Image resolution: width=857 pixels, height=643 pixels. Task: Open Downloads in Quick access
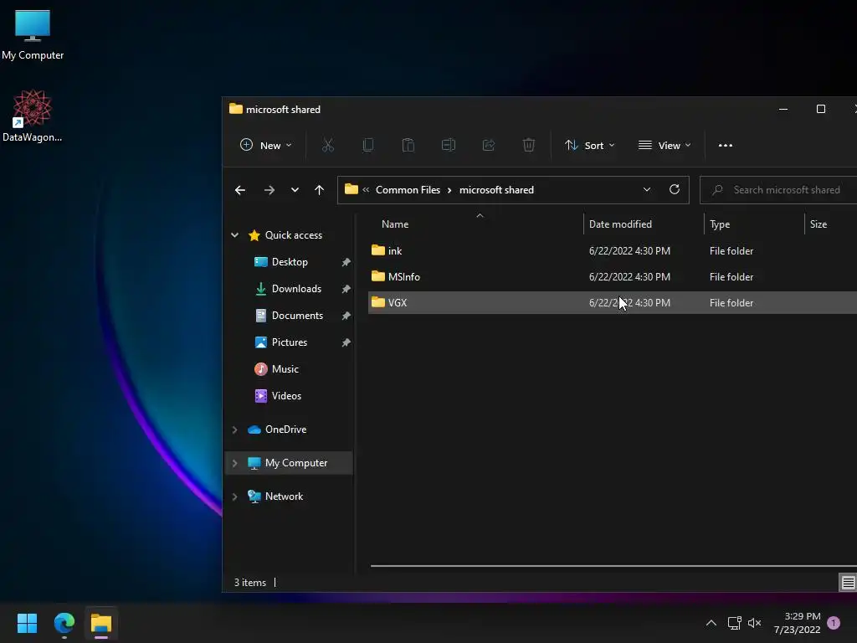pos(296,289)
